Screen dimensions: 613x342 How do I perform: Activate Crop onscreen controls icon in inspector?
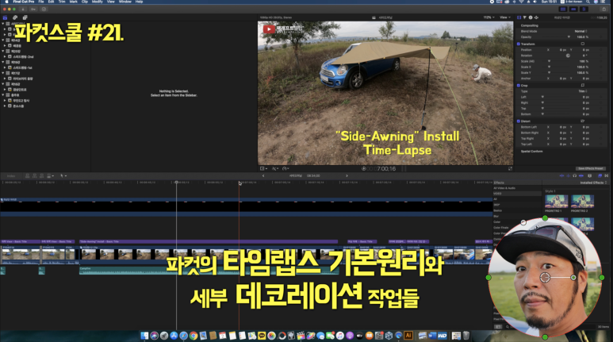[583, 86]
